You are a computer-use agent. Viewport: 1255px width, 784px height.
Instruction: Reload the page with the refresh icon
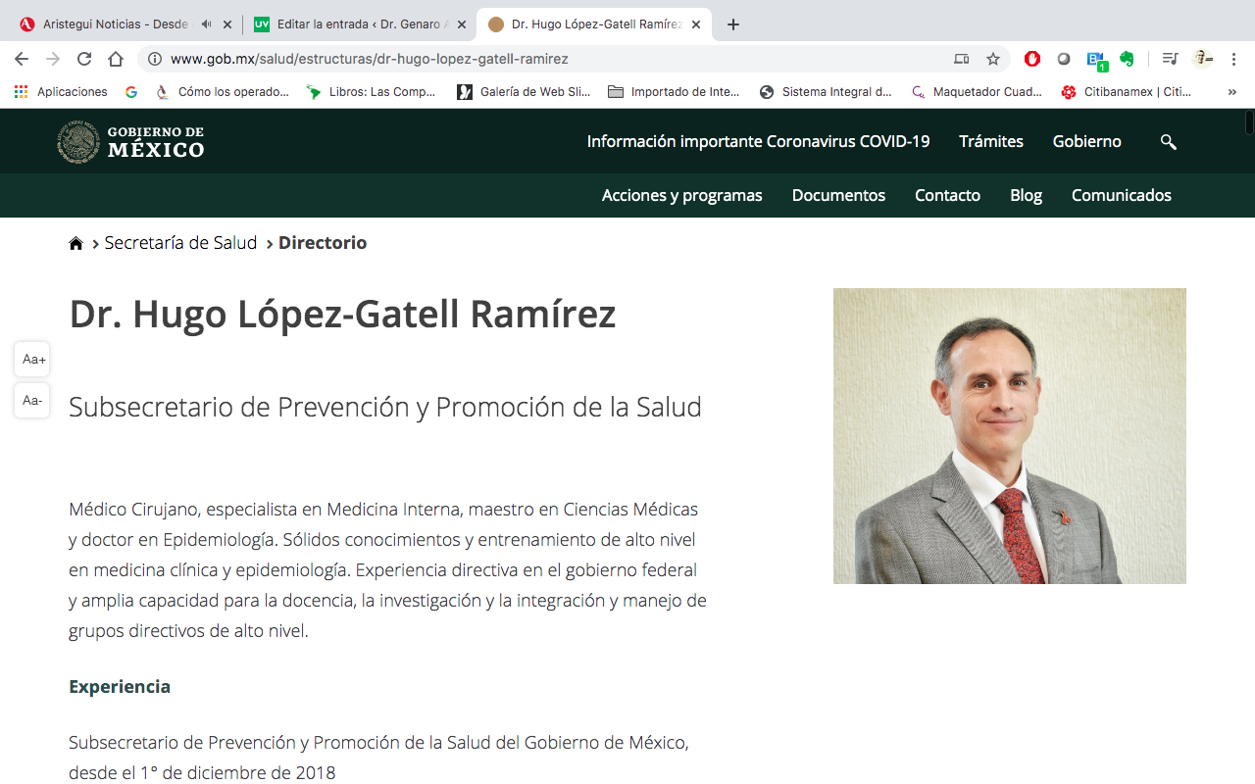coord(84,59)
